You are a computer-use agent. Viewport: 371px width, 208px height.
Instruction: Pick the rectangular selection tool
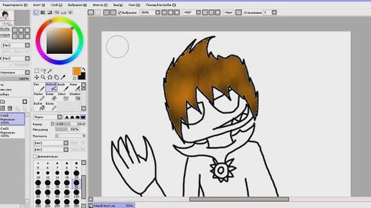tap(37, 70)
